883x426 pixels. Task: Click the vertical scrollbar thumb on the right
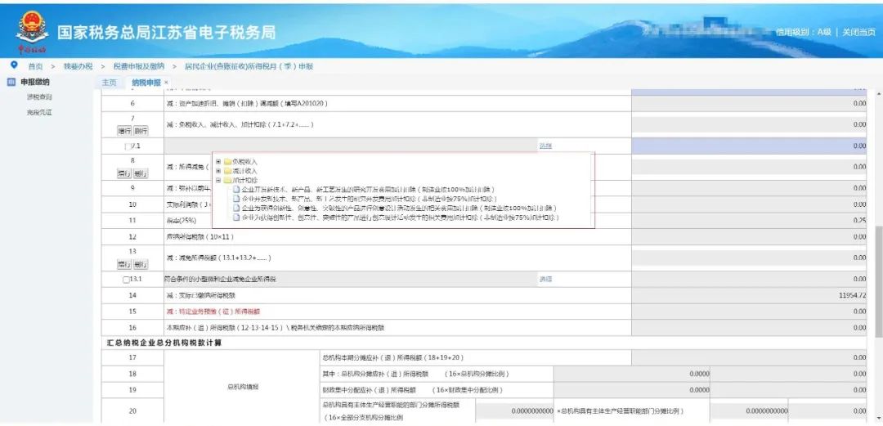(878, 282)
